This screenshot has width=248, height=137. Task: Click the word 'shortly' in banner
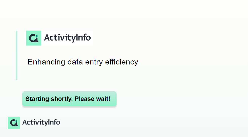coord(61,99)
